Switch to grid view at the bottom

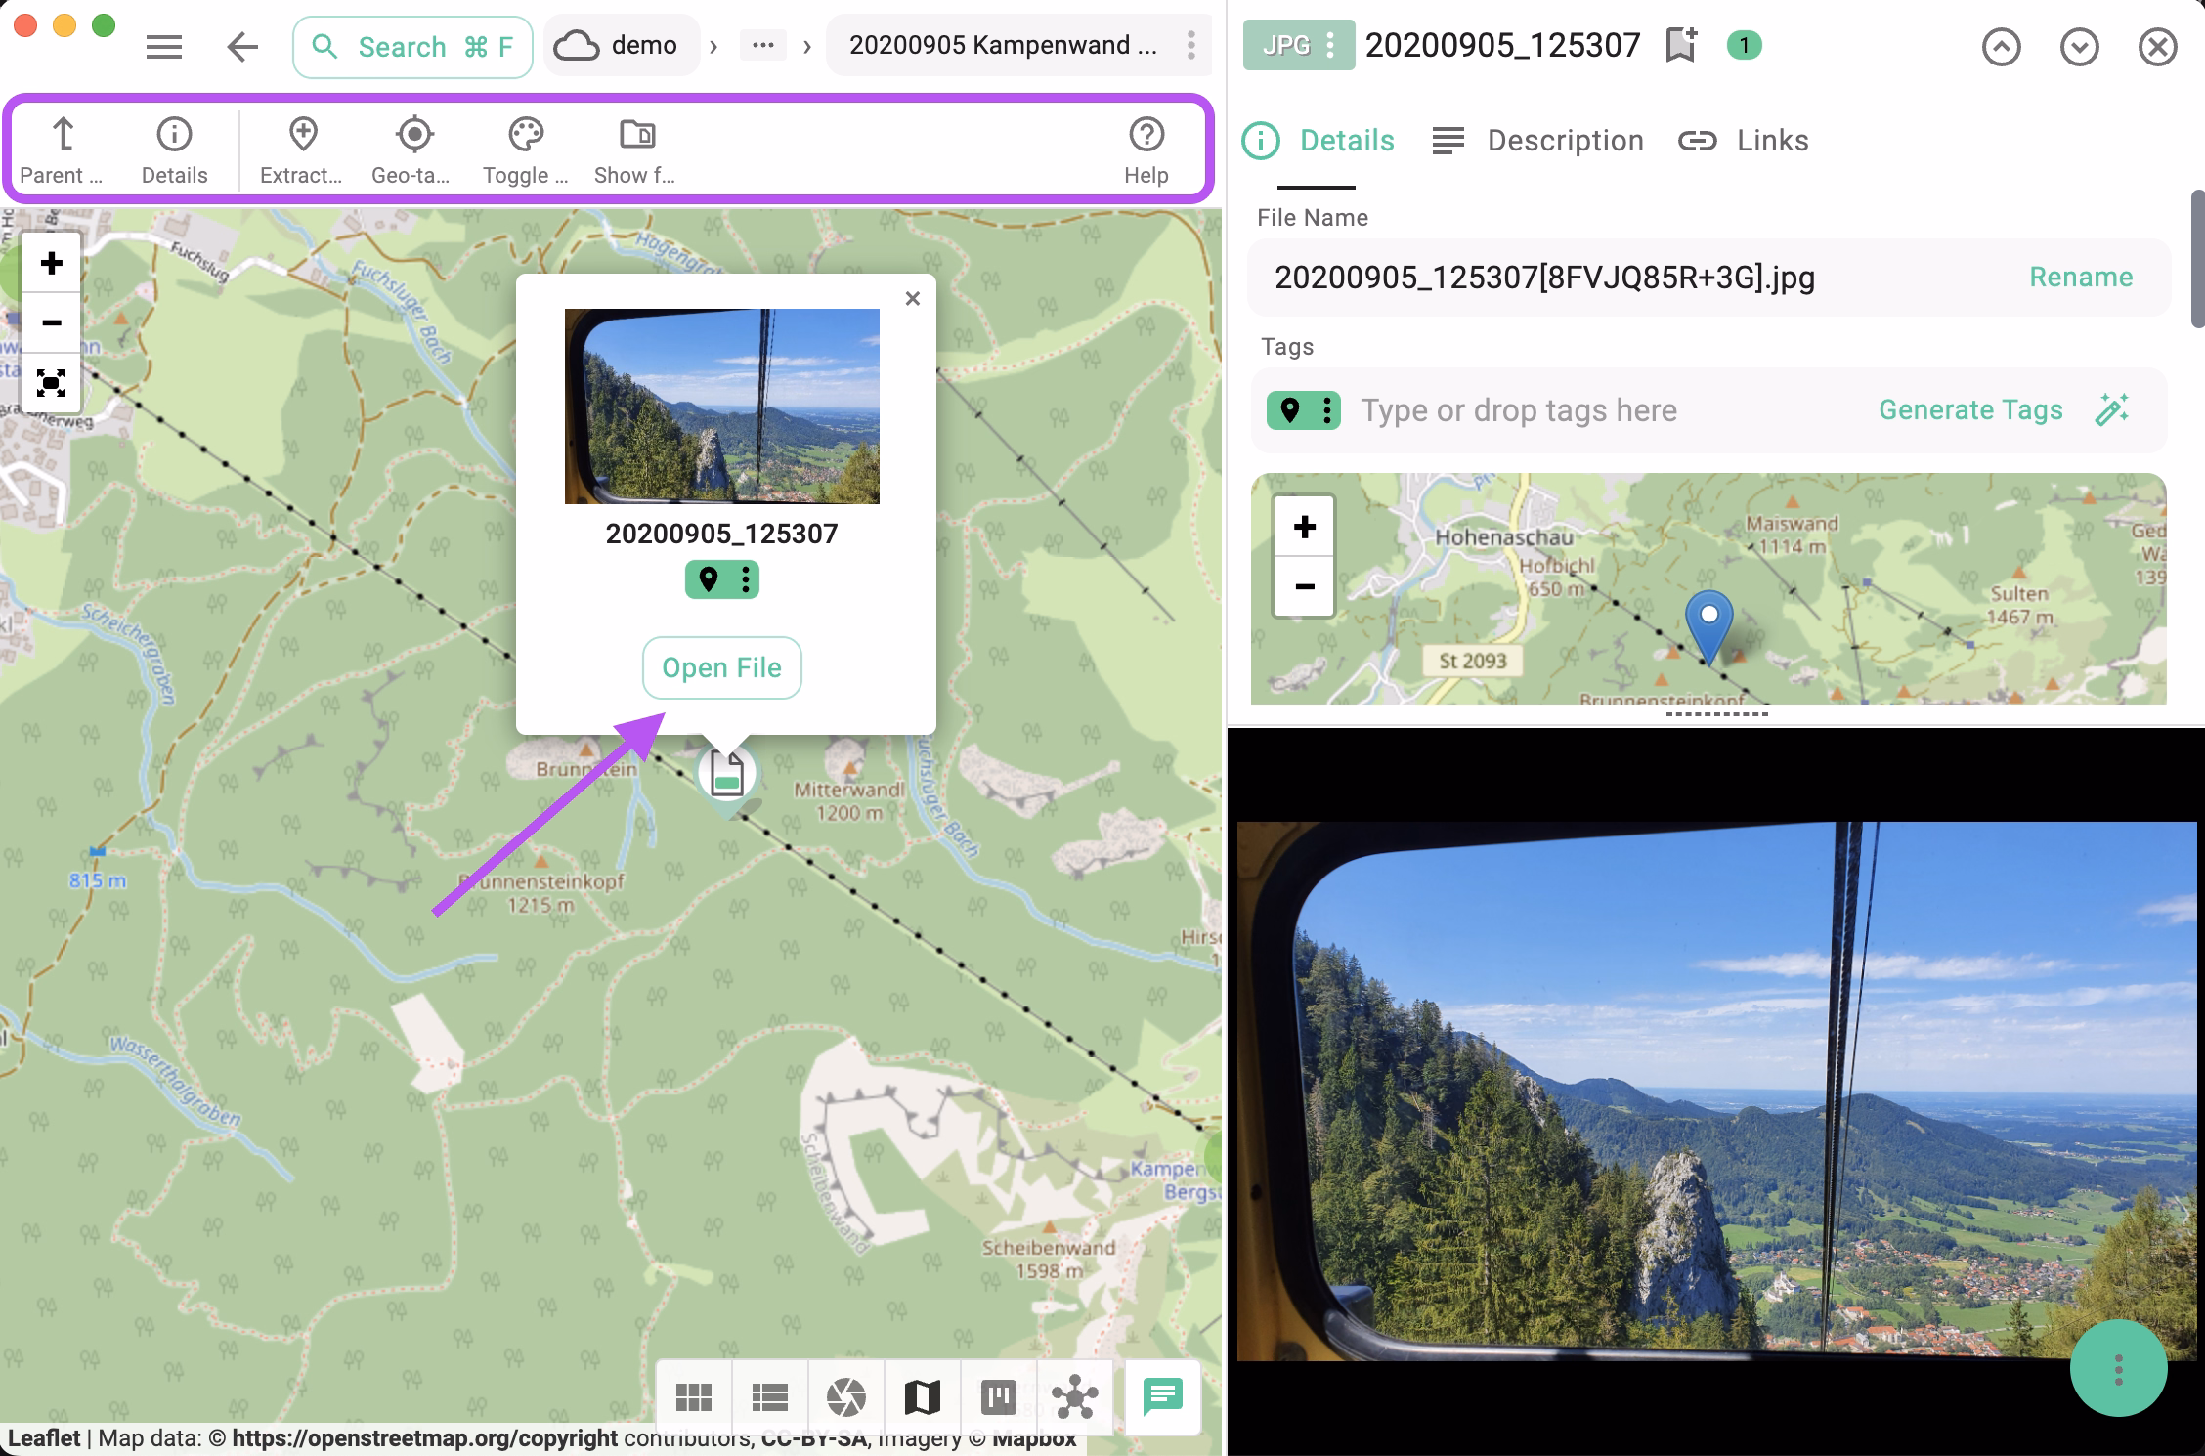[694, 1397]
